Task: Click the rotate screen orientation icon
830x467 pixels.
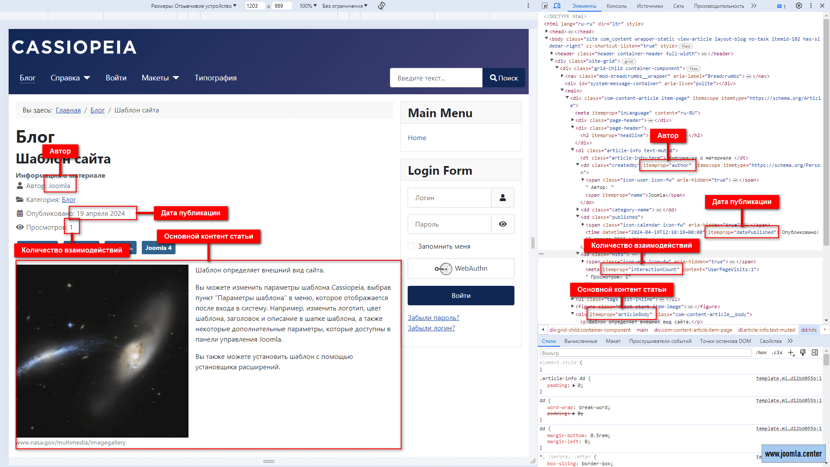Action: (x=381, y=6)
